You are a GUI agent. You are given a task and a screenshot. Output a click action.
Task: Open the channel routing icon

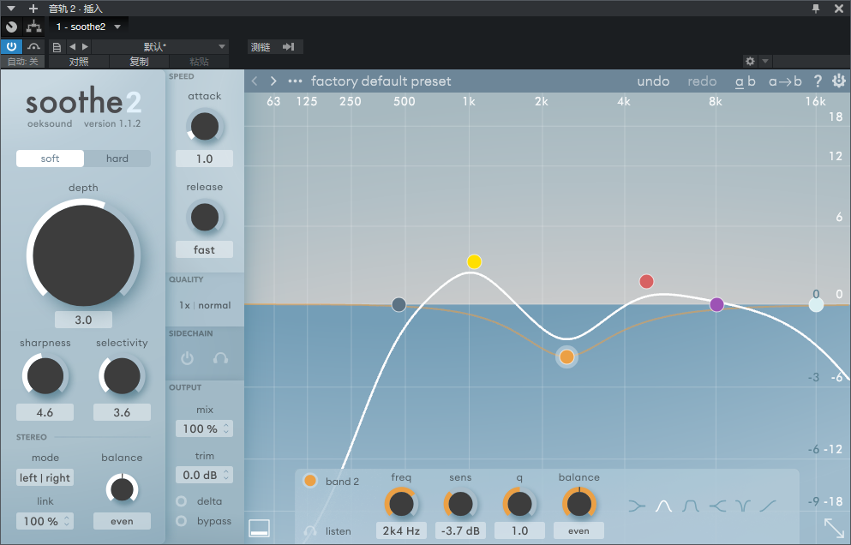33,26
